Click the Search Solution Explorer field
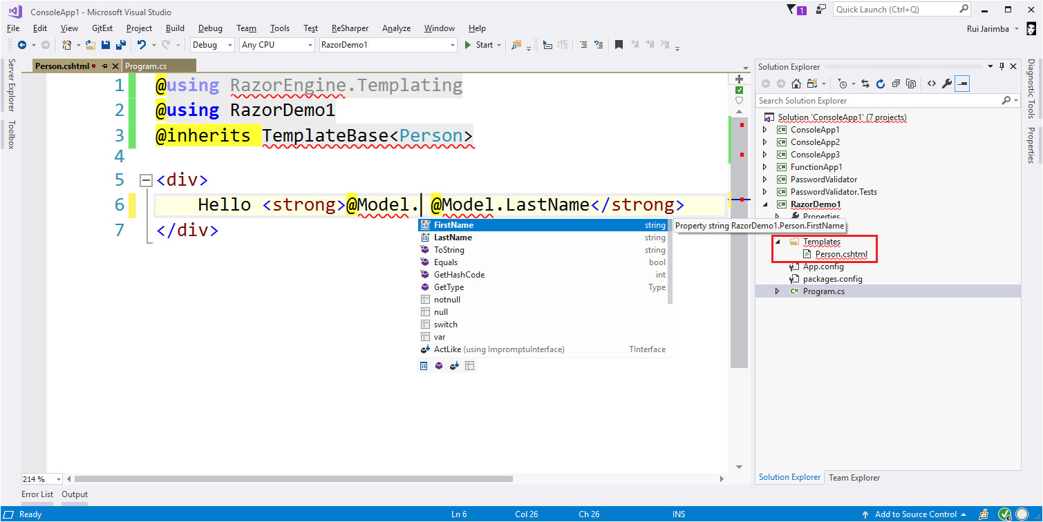This screenshot has height=522, width=1043. [878, 101]
